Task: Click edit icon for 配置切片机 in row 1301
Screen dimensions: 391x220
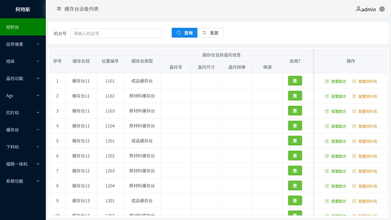Action: pyautogui.click(x=354, y=201)
